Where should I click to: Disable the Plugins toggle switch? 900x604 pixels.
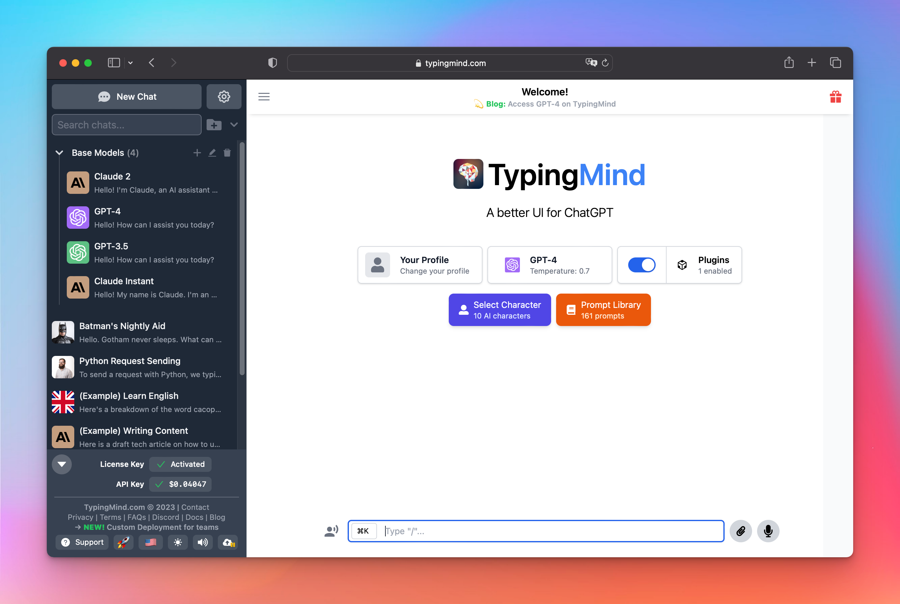click(642, 265)
